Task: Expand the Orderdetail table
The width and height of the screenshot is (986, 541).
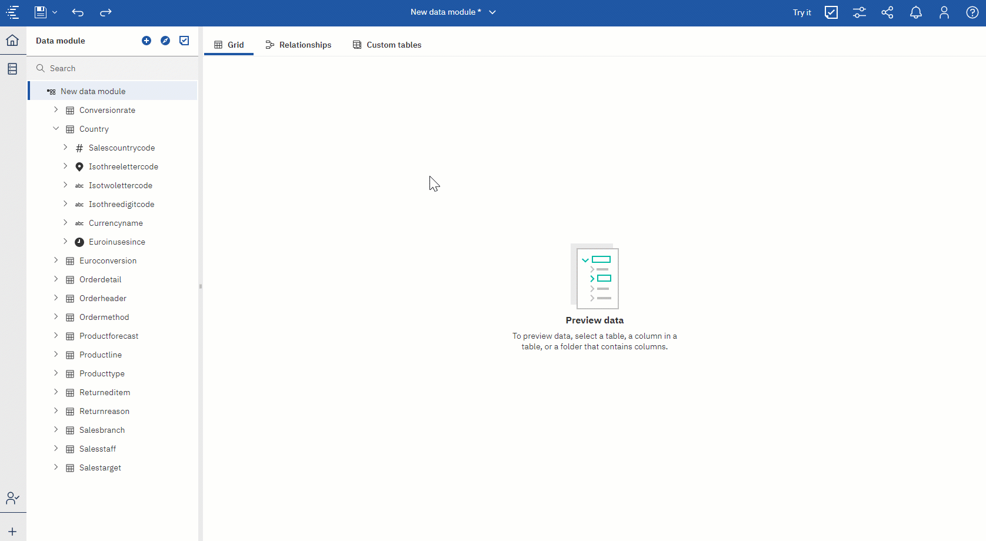Action: click(56, 279)
